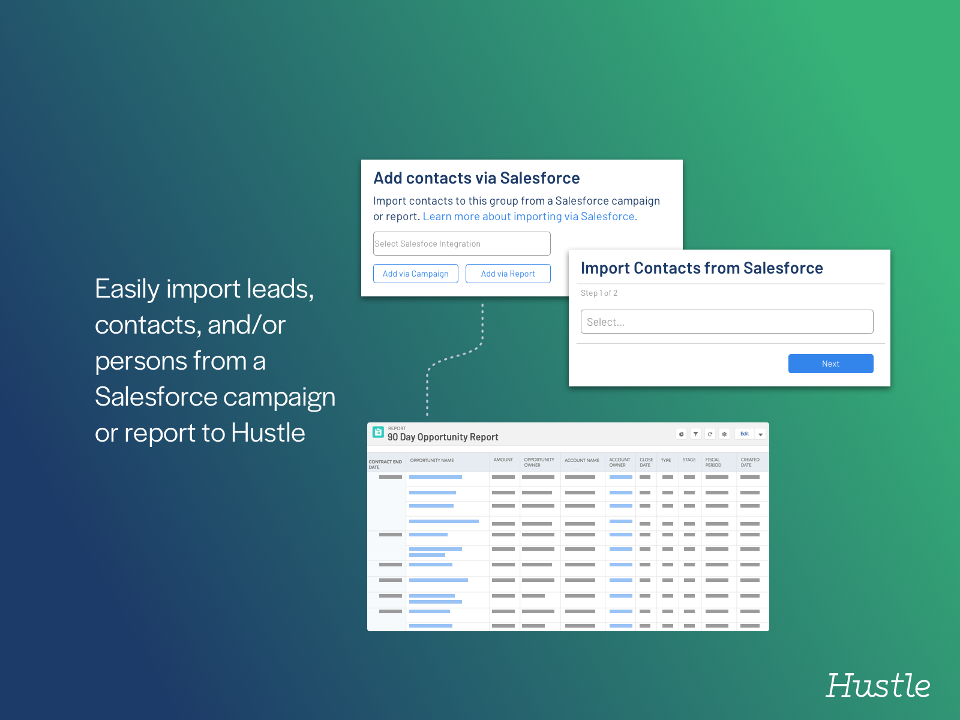Viewport: 960px width, 720px height.
Task: Choose Add via Report
Action: [x=508, y=274]
